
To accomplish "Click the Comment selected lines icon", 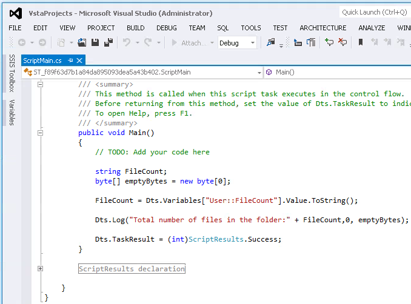I will click(329, 42).
